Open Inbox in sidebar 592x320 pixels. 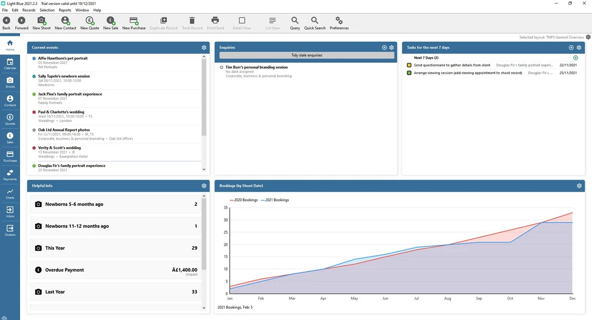point(10,211)
